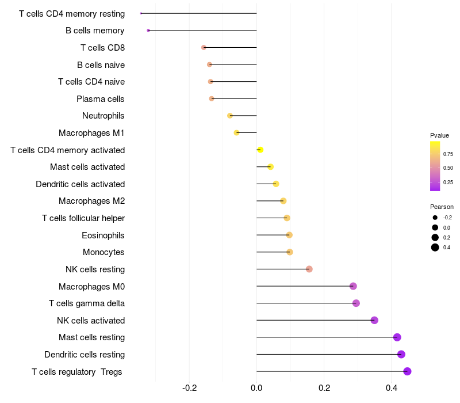Click the Pearson 0.2 legend circle
This screenshot has width=460, height=403.
click(435, 237)
